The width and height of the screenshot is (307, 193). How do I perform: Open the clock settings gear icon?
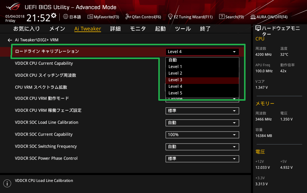point(54,16)
